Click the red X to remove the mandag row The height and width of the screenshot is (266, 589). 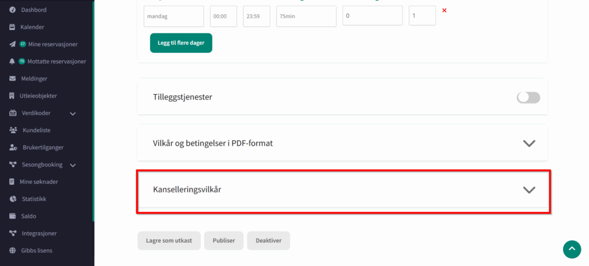coord(444,10)
